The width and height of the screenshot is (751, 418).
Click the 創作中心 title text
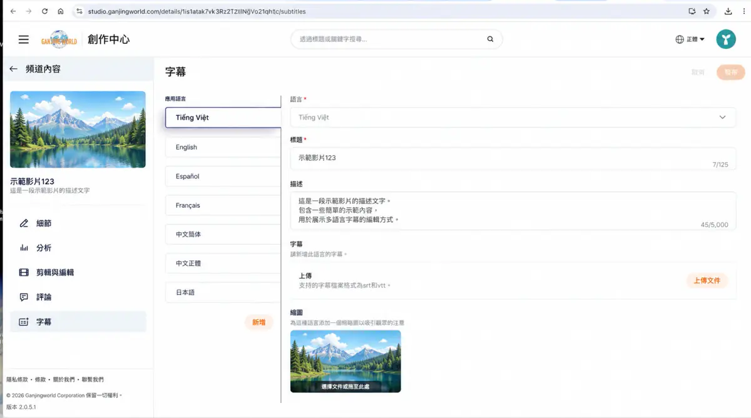point(109,39)
